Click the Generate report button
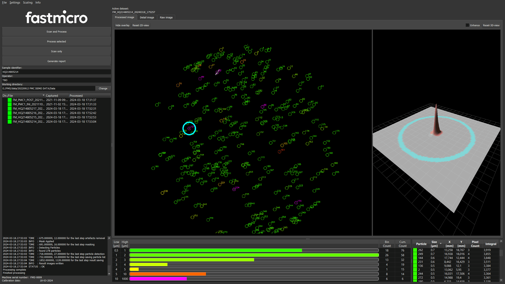The height and width of the screenshot is (284, 505). [56, 61]
